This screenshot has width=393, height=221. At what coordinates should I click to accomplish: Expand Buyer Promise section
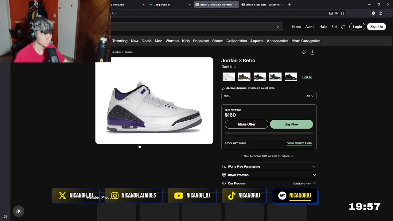pos(269,175)
